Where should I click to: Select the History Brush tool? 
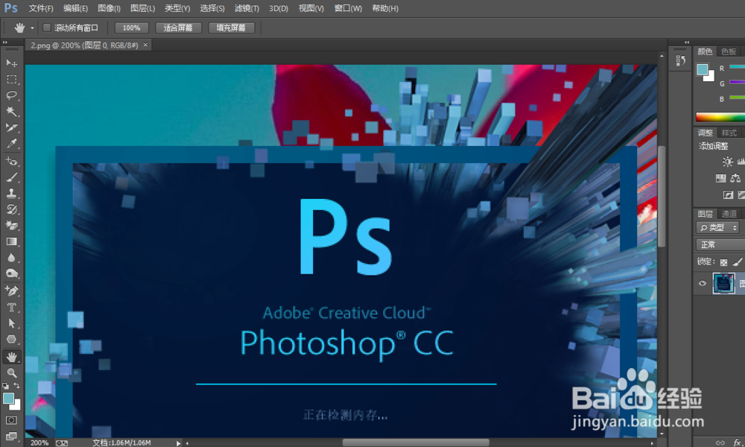(12, 209)
